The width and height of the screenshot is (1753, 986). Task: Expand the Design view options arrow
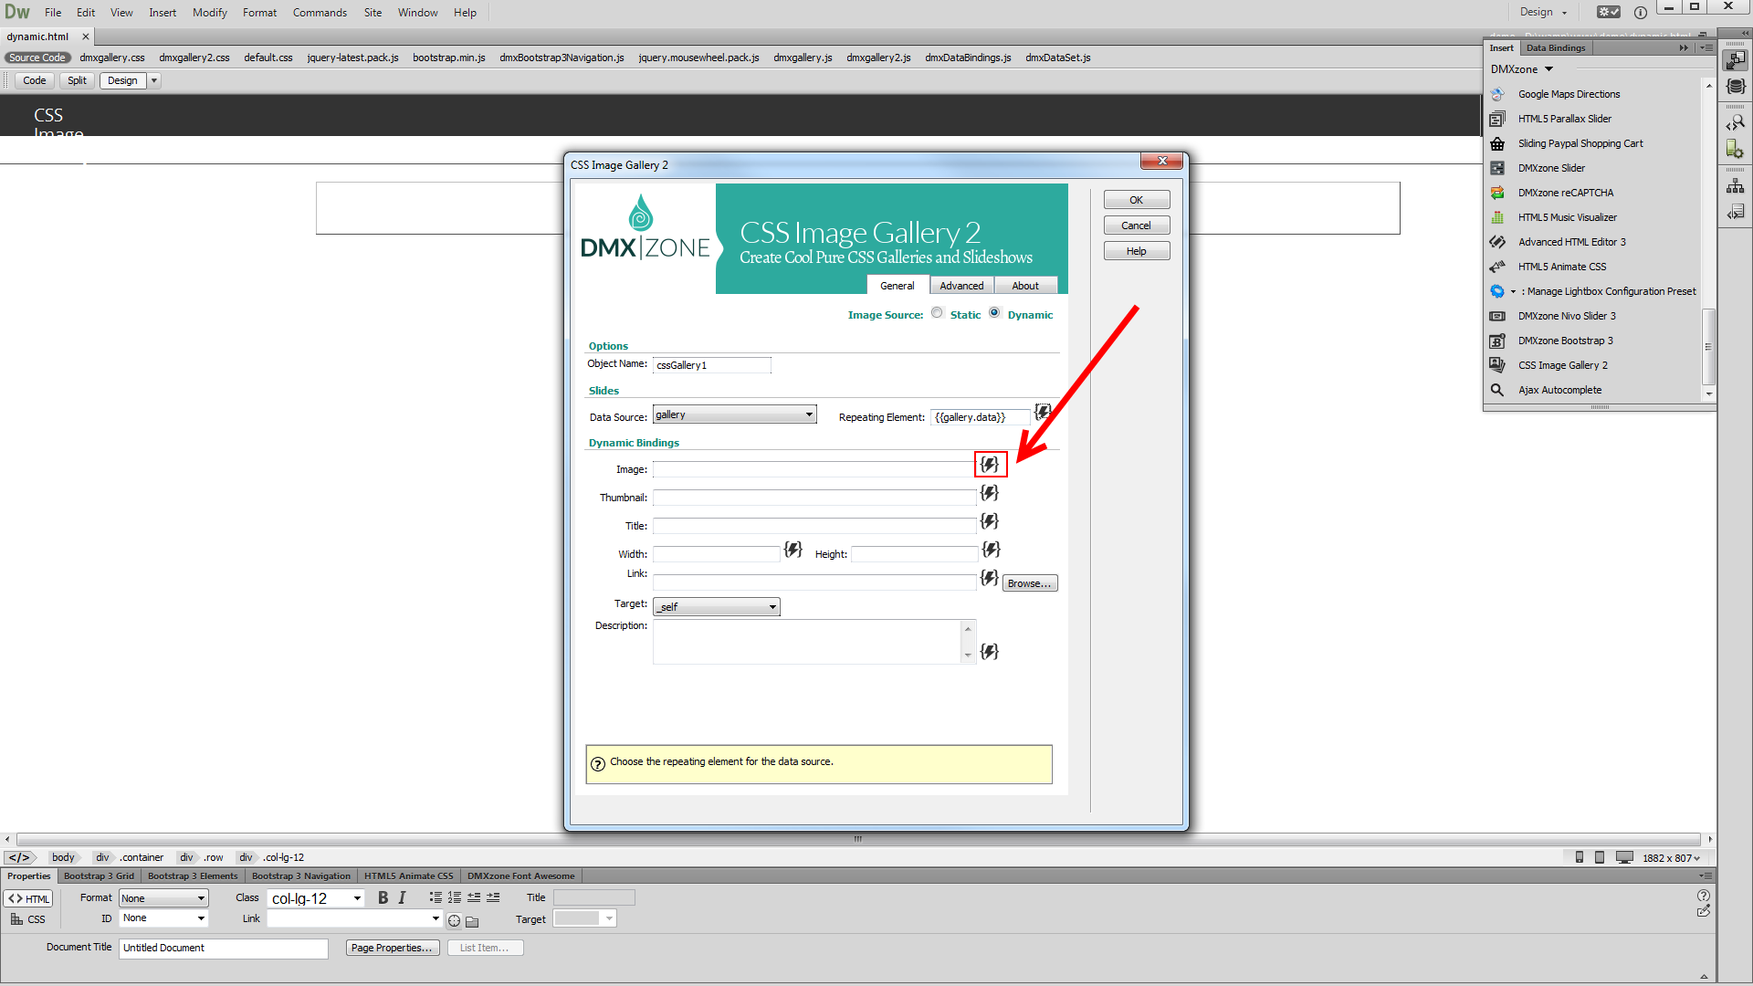click(154, 80)
